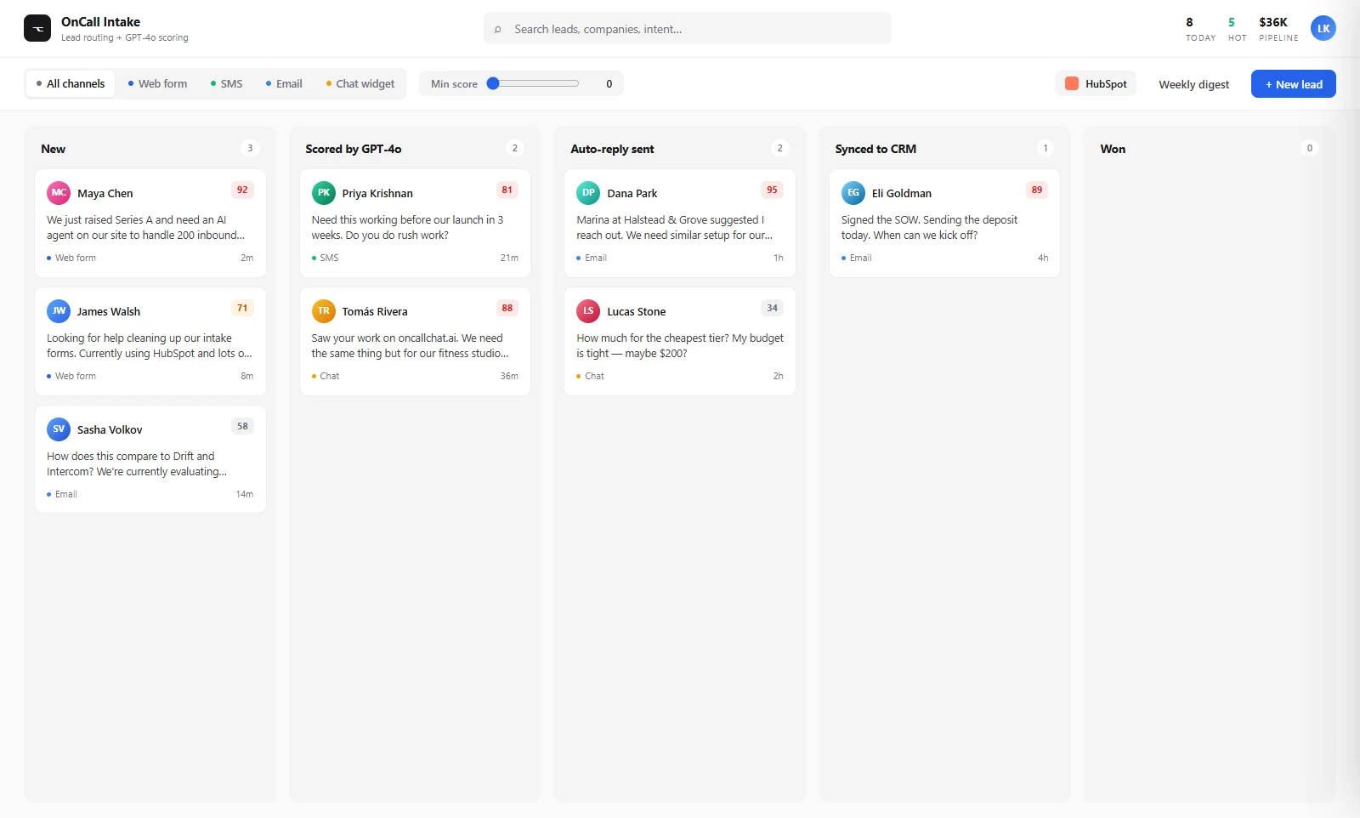This screenshot has height=818, width=1360.
Task: Click the Auto-reply sent column header
Action: (612, 149)
